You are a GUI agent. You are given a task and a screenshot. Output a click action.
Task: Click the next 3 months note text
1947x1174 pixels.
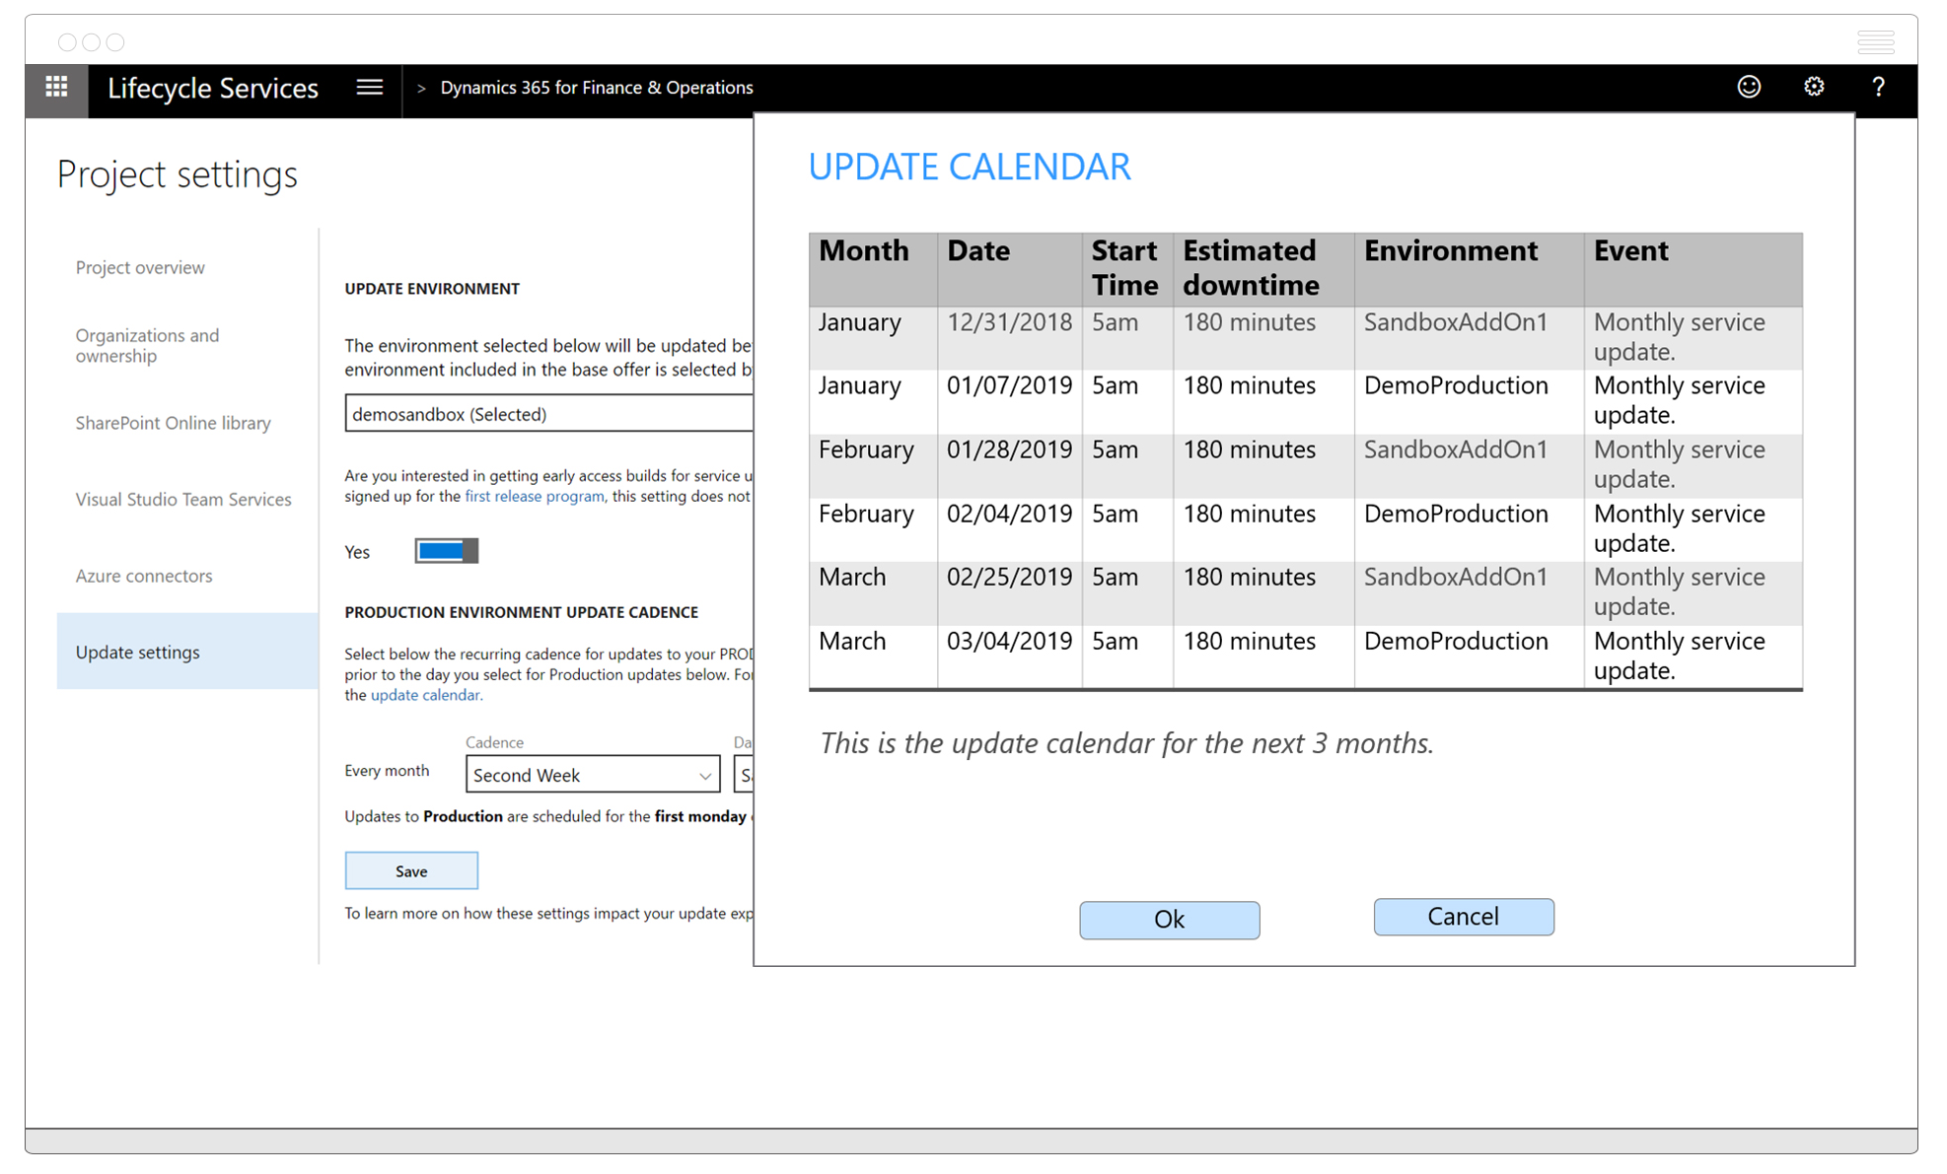(1126, 743)
